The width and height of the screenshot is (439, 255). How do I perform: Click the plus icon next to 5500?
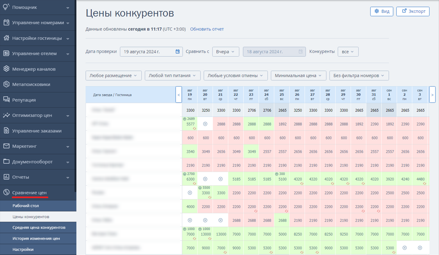click(200, 187)
